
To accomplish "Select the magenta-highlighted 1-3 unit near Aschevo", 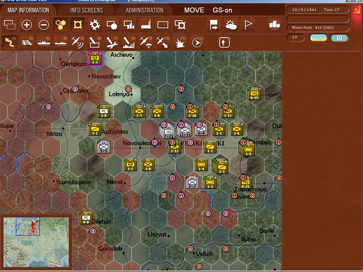I will pyautogui.click(x=95, y=59).
